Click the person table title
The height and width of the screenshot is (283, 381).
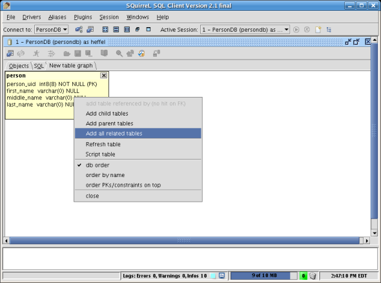pos(16,76)
